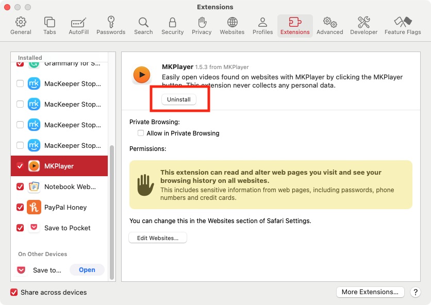This screenshot has height=305, width=431.
Task: Click the Installed list heading
Action: (30, 58)
